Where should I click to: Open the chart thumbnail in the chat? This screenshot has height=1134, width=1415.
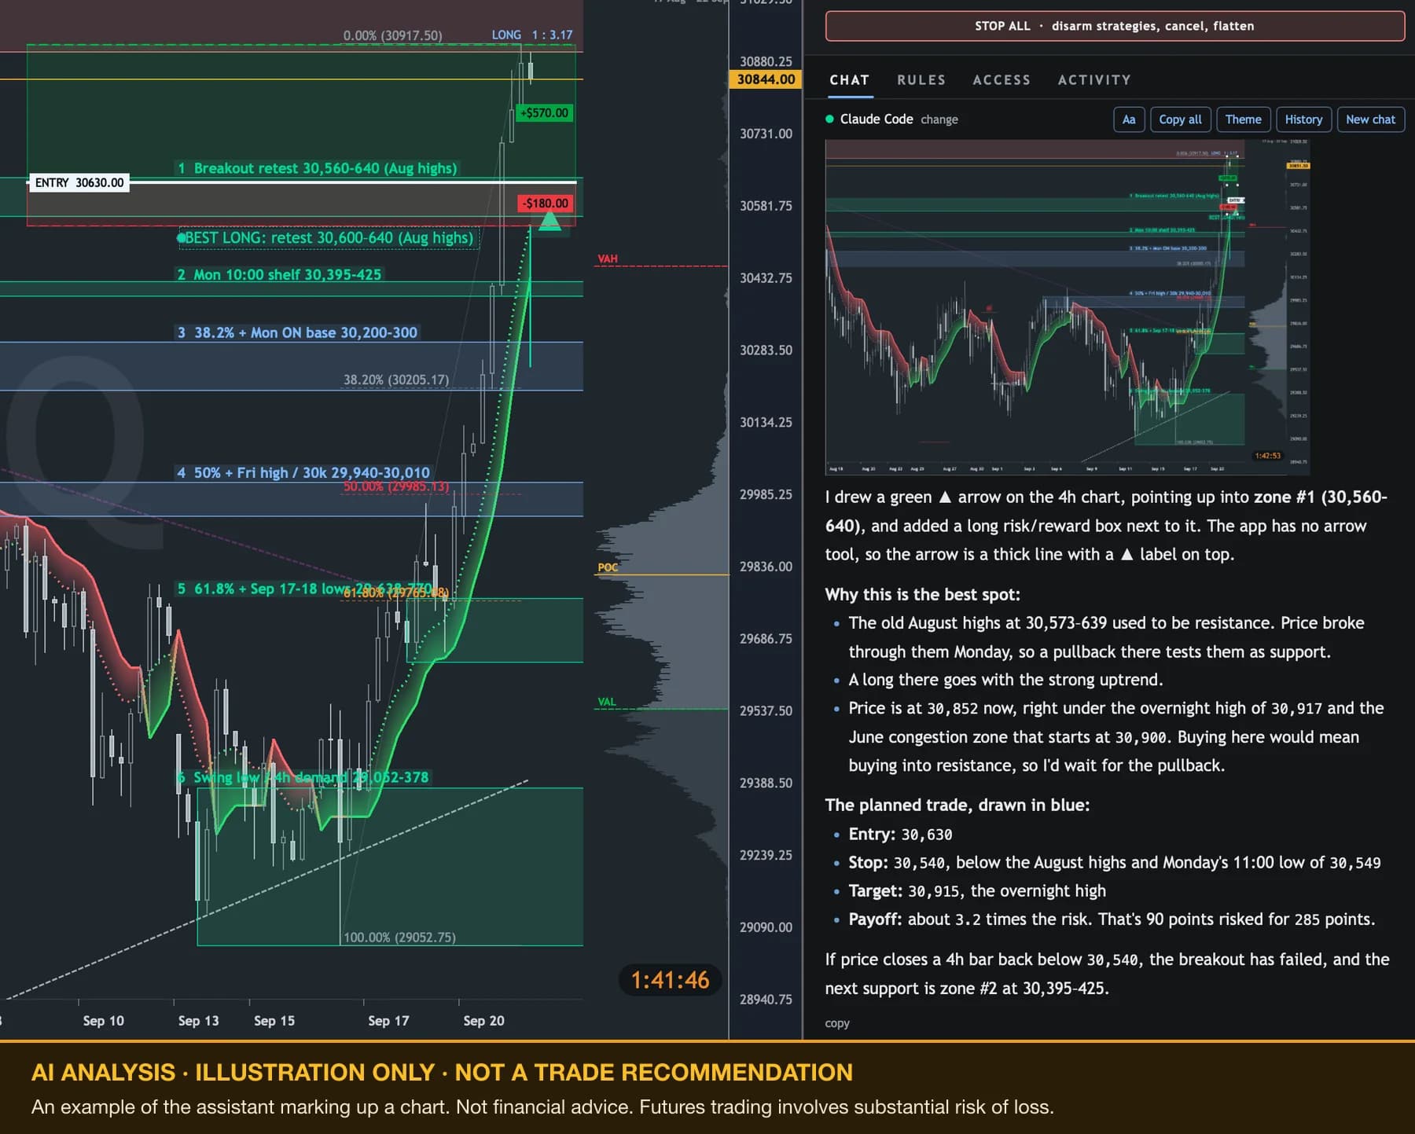[x=1068, y=307]
